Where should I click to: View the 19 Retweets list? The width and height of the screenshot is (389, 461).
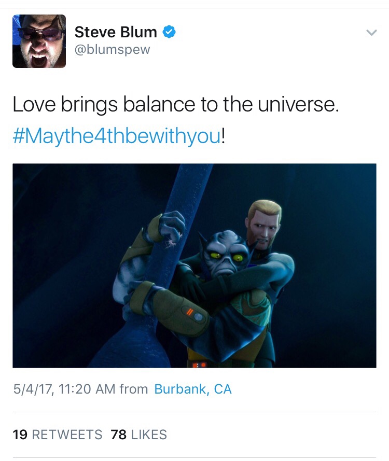click(x=58, y=435)
